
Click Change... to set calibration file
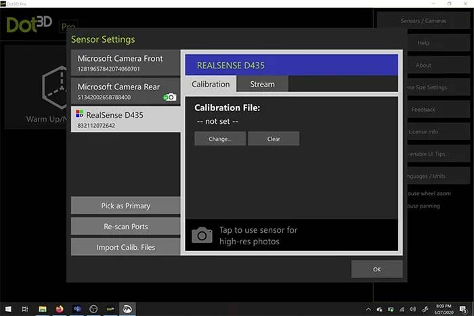pos(220,139)
